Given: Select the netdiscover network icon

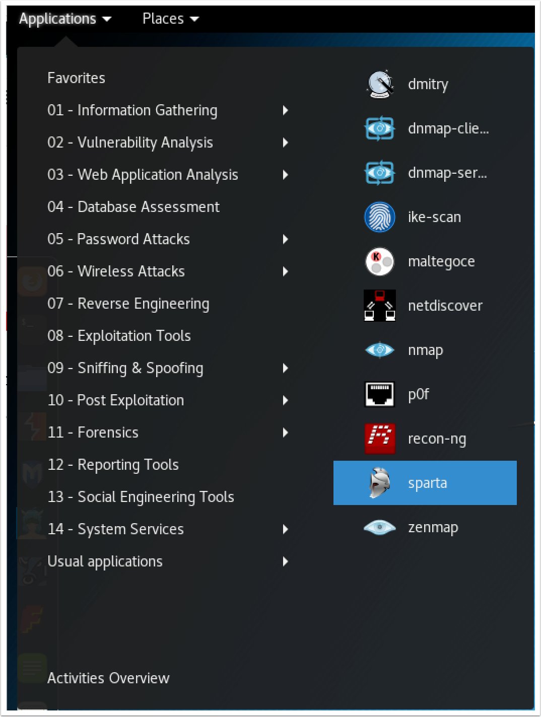Looking at the screenshot, I should [x=380, y=306].
